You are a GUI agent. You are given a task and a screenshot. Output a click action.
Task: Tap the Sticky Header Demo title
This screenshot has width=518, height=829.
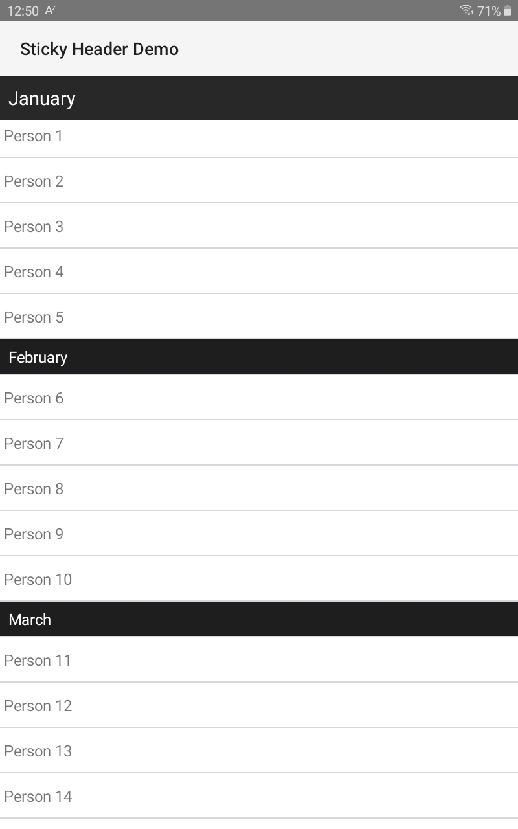[x=99, y=49]
